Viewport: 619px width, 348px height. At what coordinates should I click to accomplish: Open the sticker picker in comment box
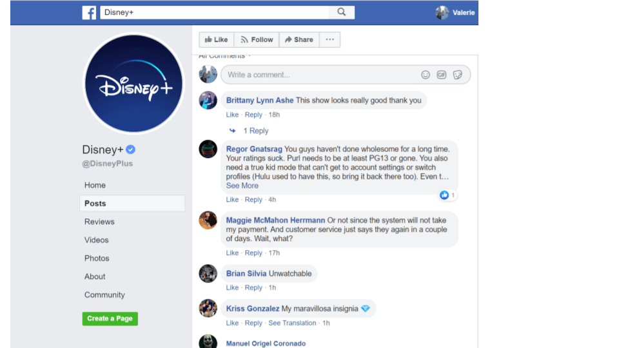tap(458, 75)
